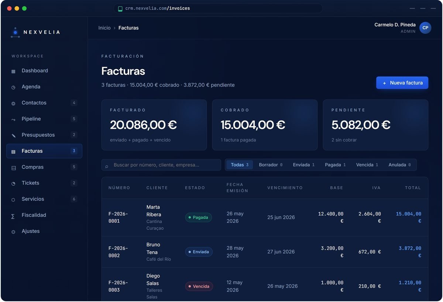
Task: Click the Facturas sidebar icon
Action: click(13, 152)
